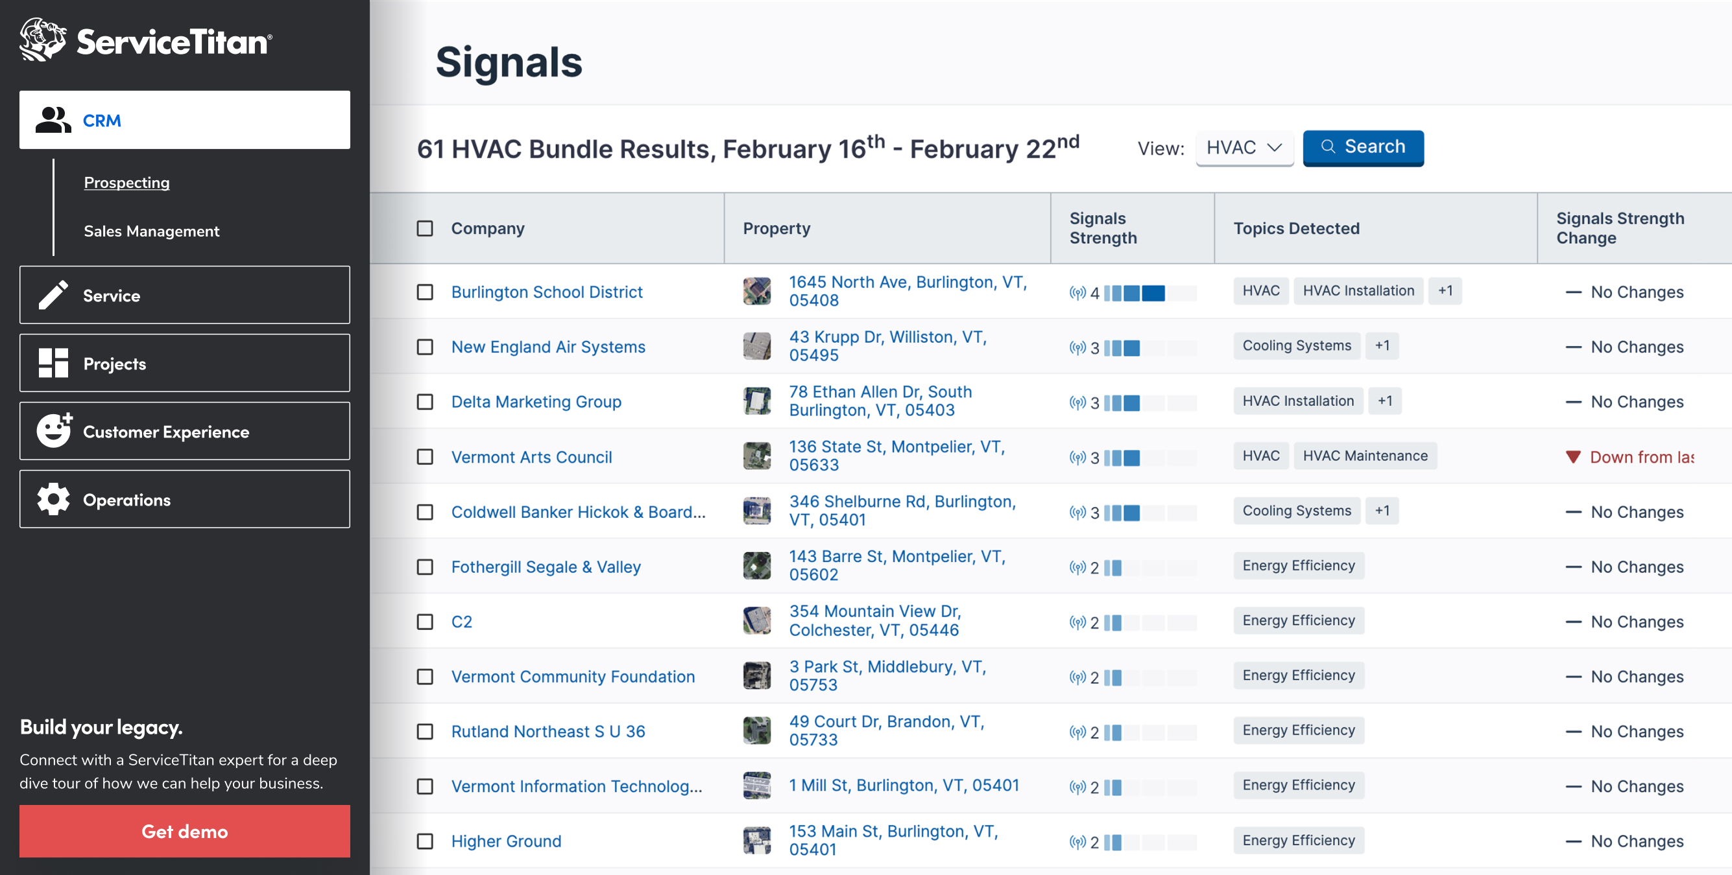
Task: Check the select-all checkbox in the Company header
Action: click(425, 229)
